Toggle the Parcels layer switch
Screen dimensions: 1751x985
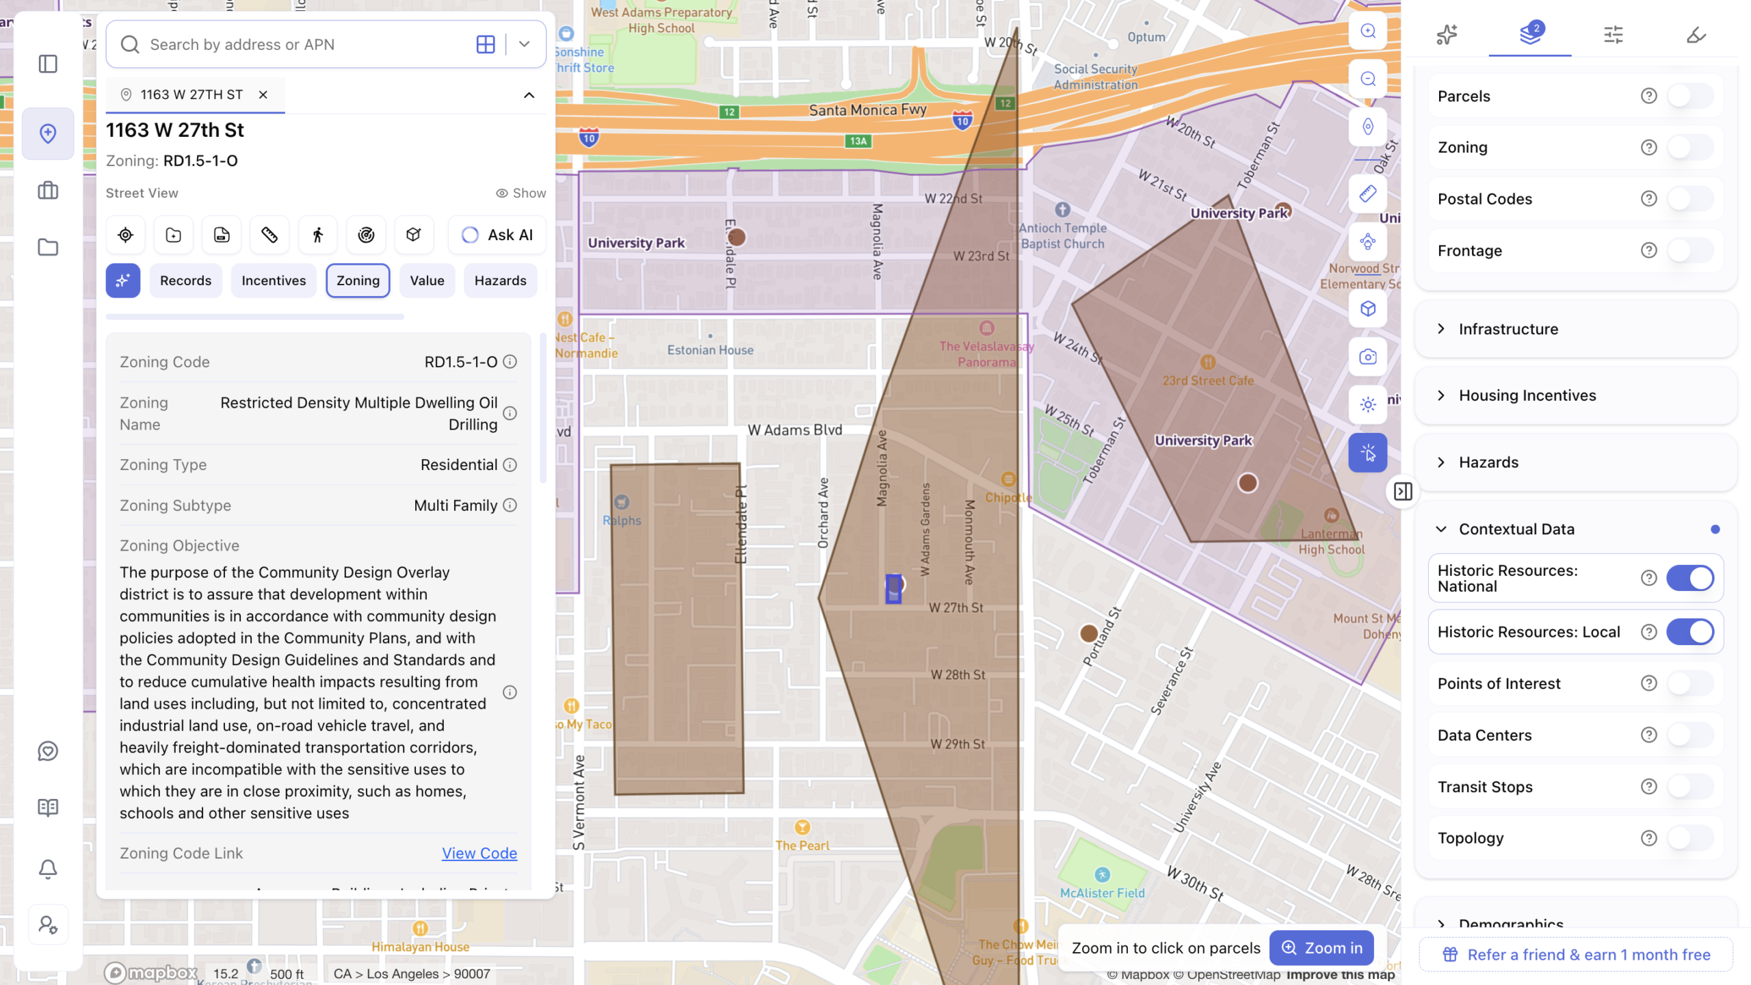(1690, 96)
